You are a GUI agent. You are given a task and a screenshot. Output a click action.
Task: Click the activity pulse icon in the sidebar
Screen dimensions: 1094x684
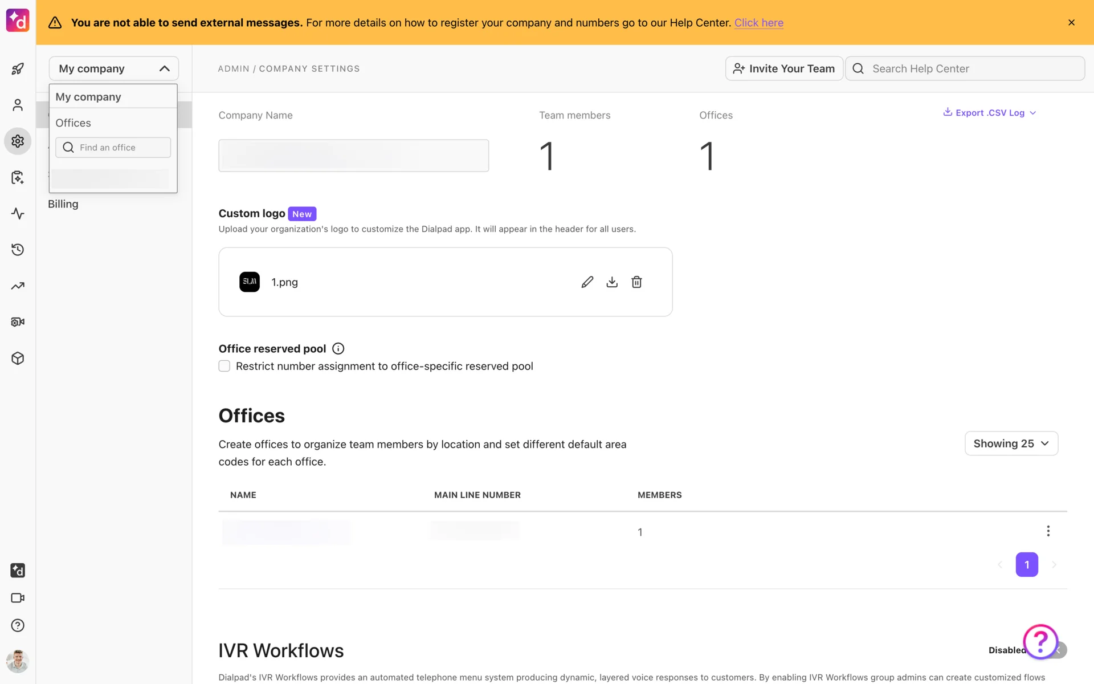[18, 214]
